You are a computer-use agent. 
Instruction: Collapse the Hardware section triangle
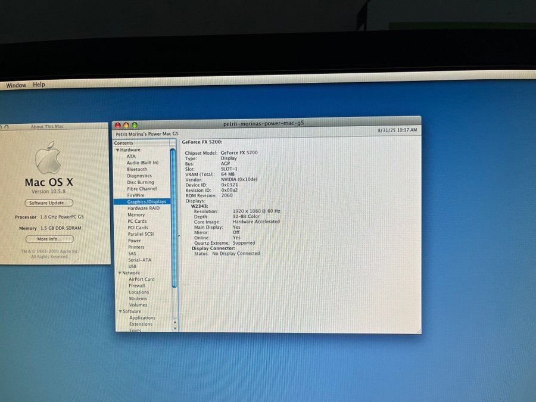point(117,150)
